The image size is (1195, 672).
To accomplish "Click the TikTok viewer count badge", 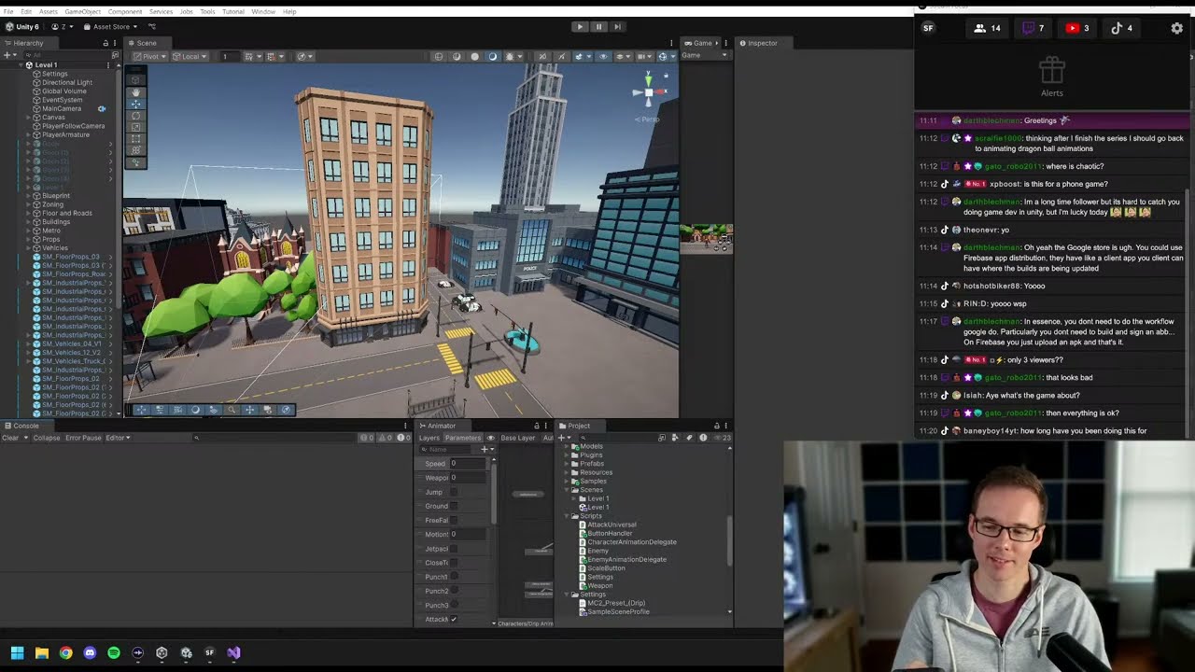I will (x=1121, y=28).
